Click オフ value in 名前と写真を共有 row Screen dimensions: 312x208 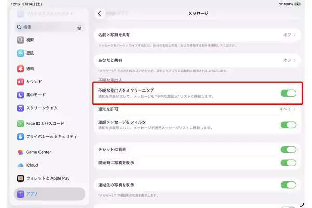(287, 35)
